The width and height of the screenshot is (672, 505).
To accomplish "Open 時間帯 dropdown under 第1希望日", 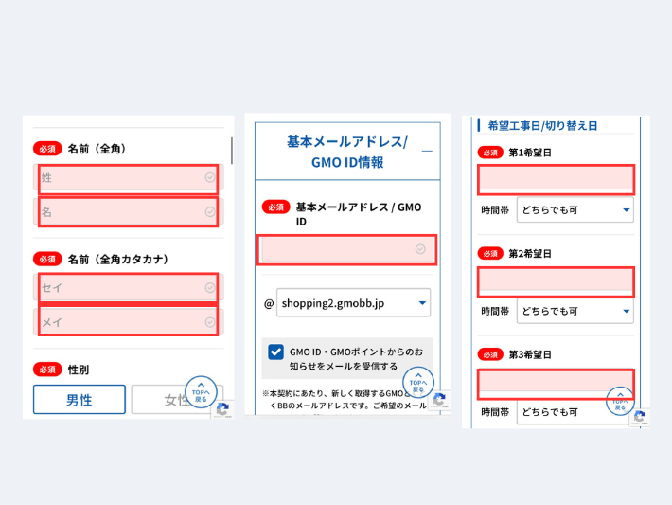I will tap(575, 209).
